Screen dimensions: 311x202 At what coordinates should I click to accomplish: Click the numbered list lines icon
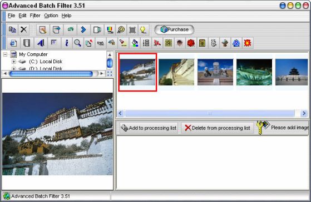pos(146,43)
